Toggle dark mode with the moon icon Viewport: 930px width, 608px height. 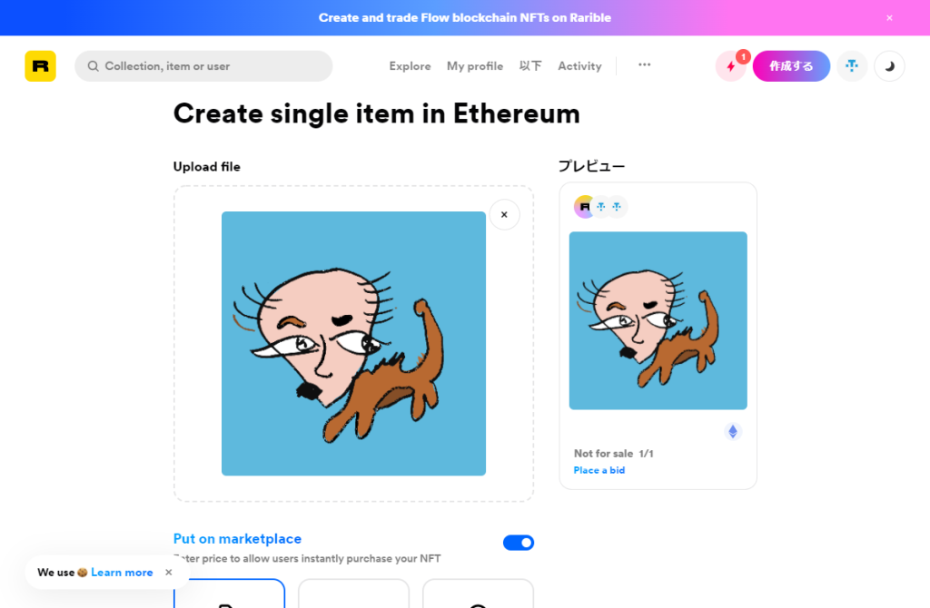point(889,66)
